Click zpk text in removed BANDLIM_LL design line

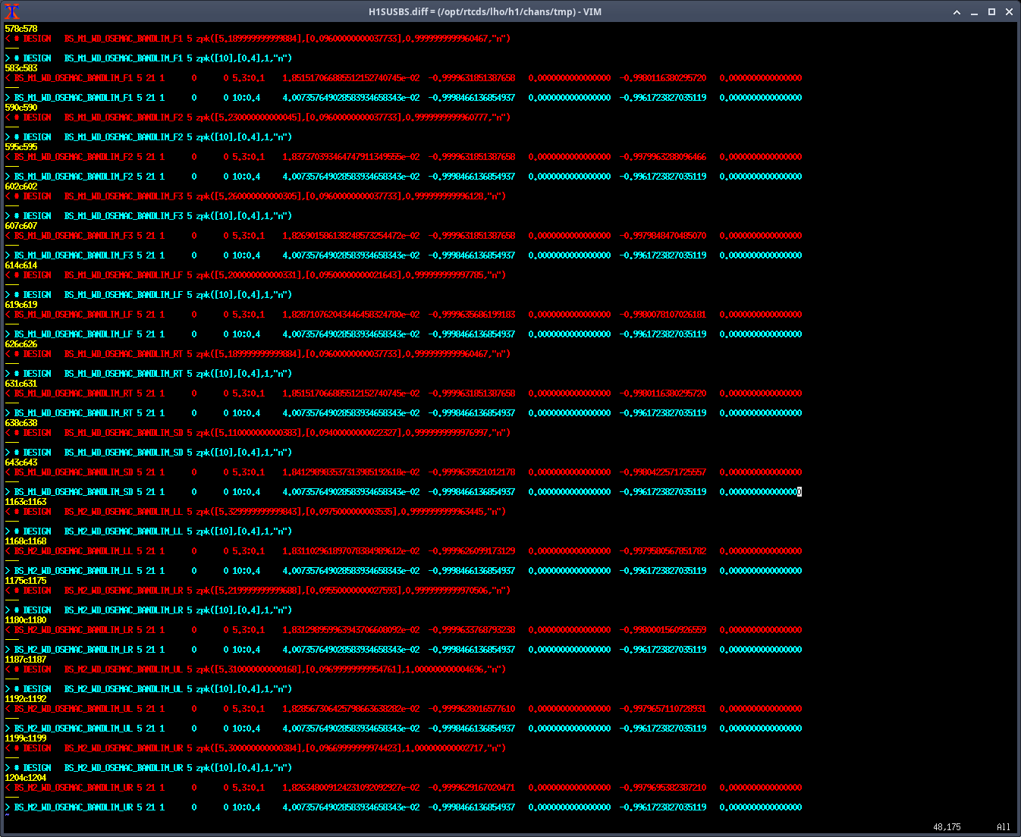click(x=203, y=512)
